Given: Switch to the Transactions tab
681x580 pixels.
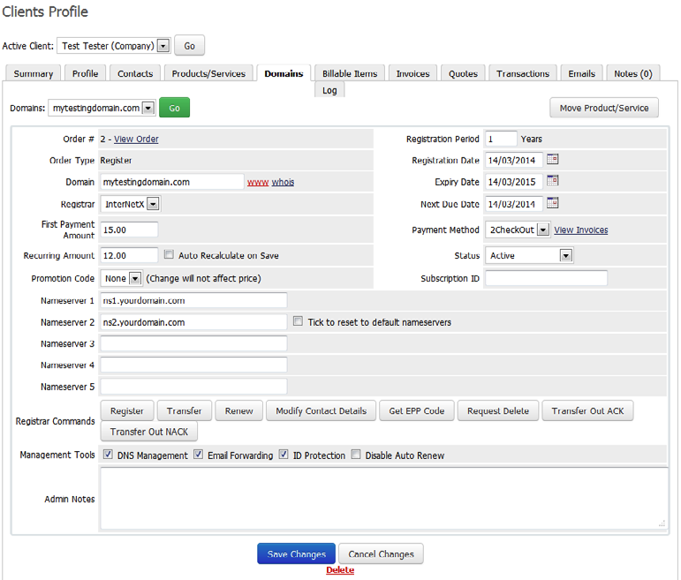Looking at the screenshot, I should (523, 73).
